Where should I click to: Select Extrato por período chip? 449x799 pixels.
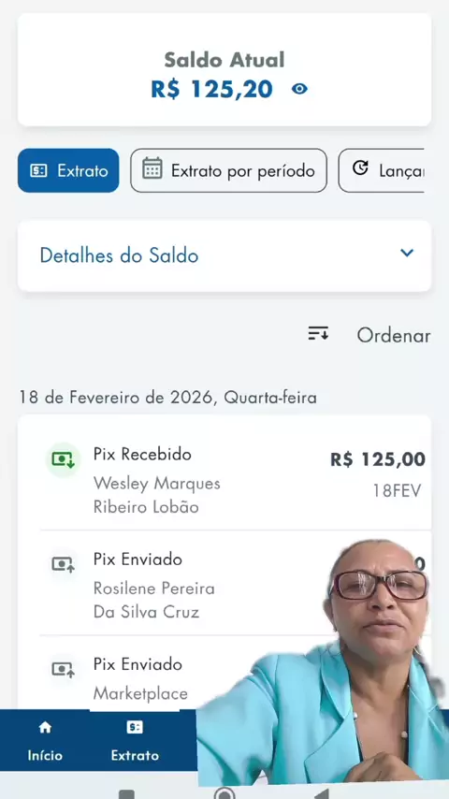click(x=229, y=170)
